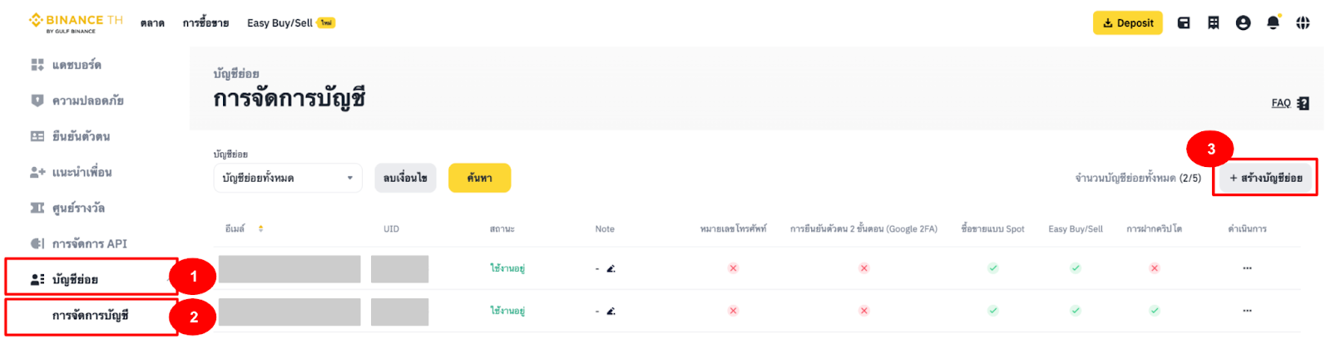Viewport: 1331px width, 349px height.
Task: Click the FAQ notebook icon
Action: [x=1304, y=104]
